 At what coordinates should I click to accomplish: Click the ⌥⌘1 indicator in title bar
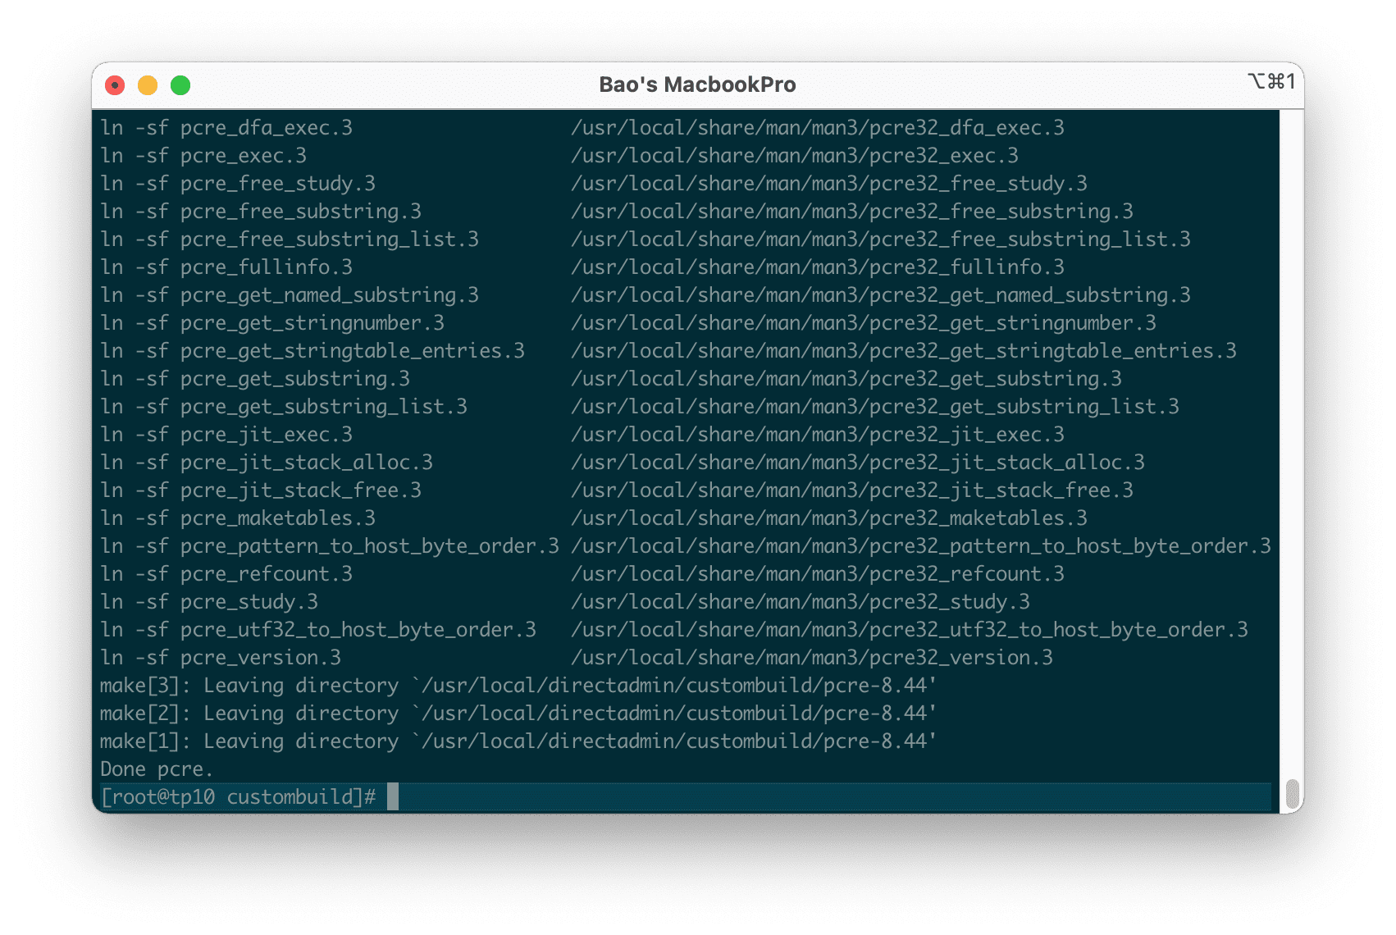point(1271,82)
